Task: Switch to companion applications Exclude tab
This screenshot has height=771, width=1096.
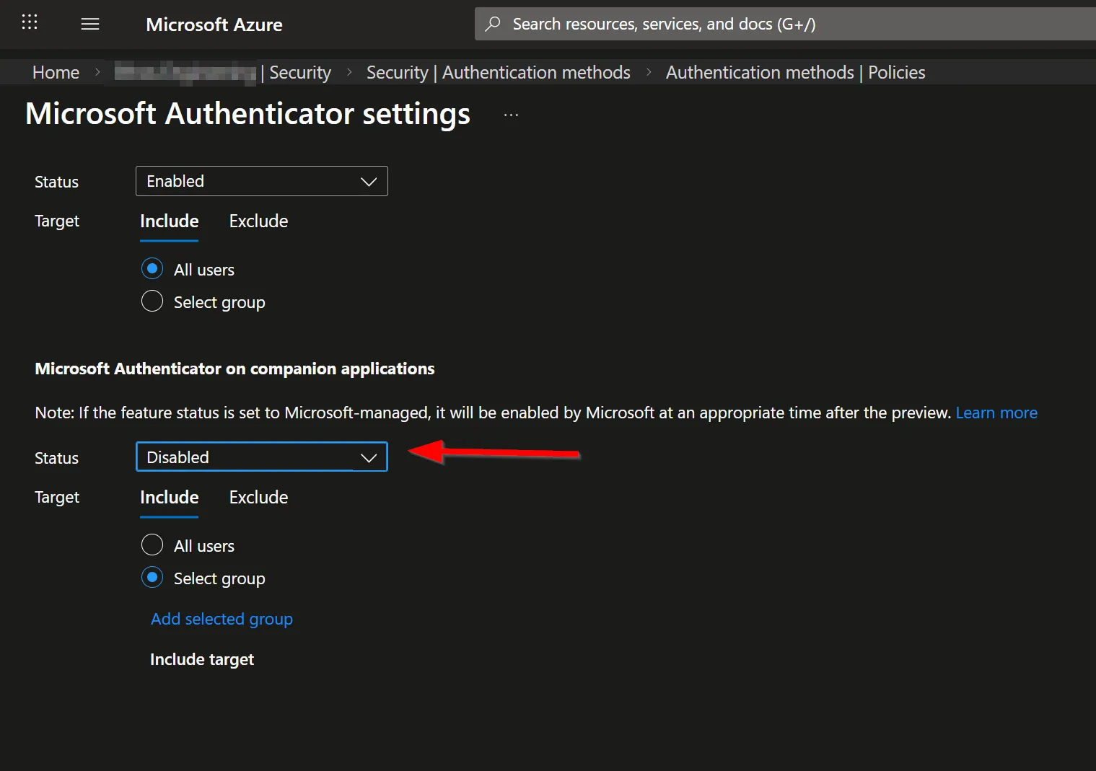Action: (x=258, y=498)
